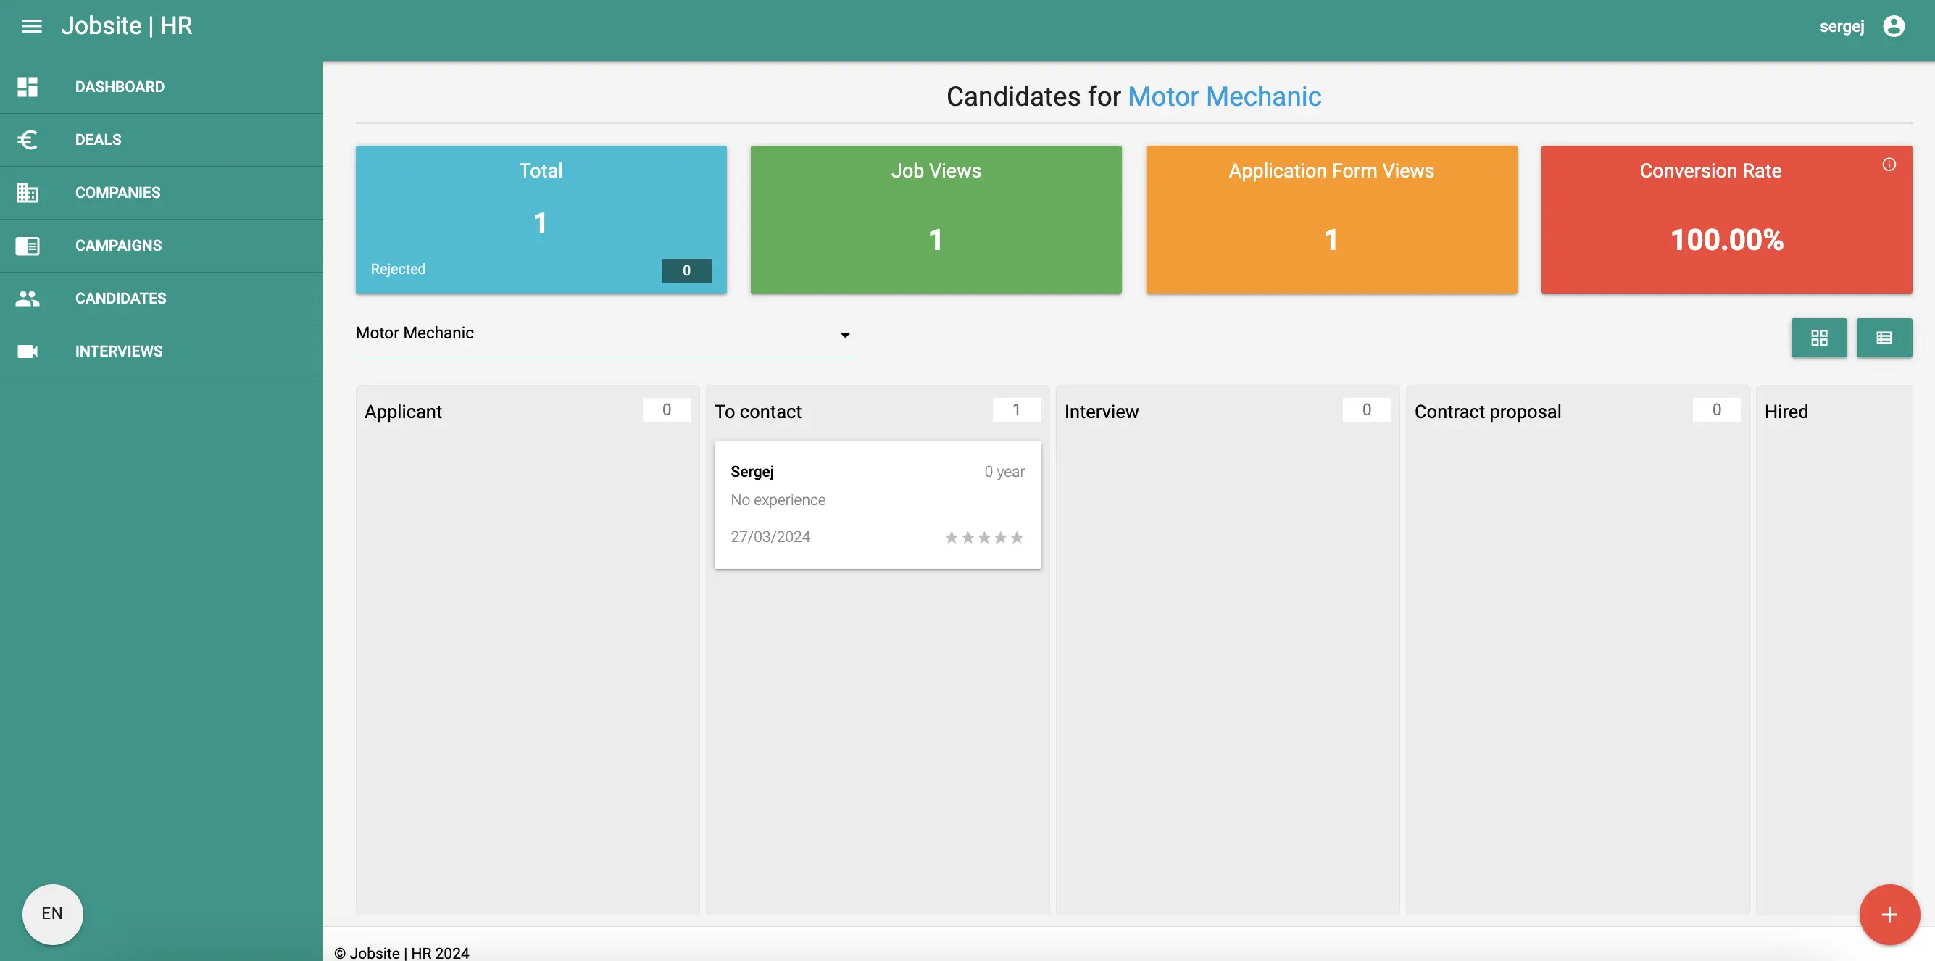
Task: Go to the Companies menu item
Action: click(x=118, y=192)
